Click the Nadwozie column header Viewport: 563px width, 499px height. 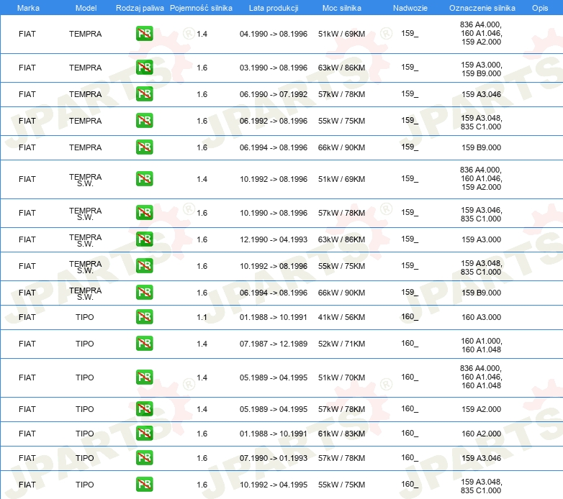pyautogui.click(x=410, y=8)
